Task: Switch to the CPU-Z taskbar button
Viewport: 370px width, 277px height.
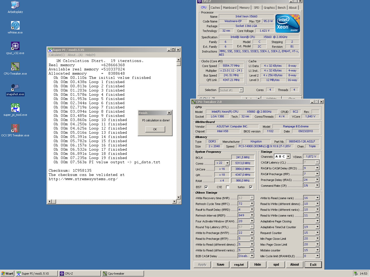Action: [x=80, y=274]
